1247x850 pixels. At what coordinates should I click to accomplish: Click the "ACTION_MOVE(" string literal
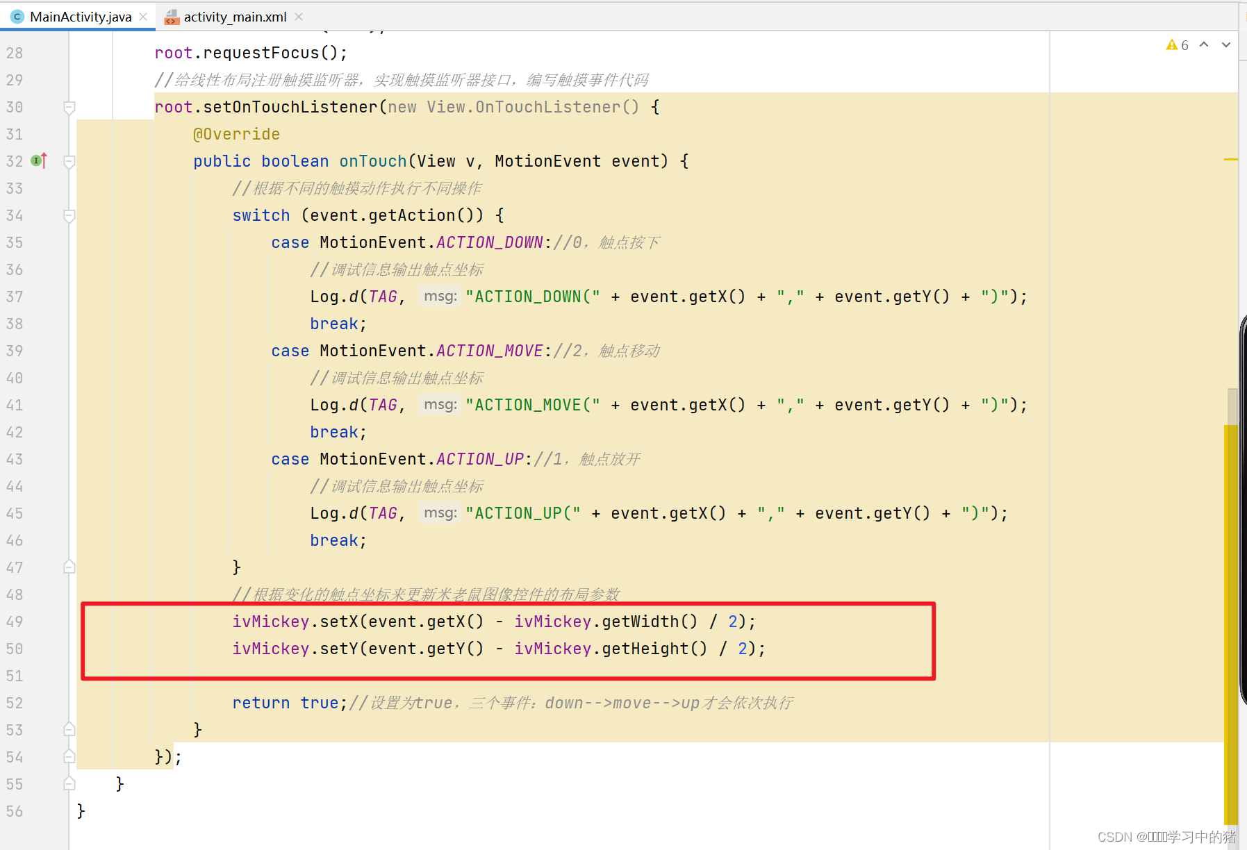[533, 405]
